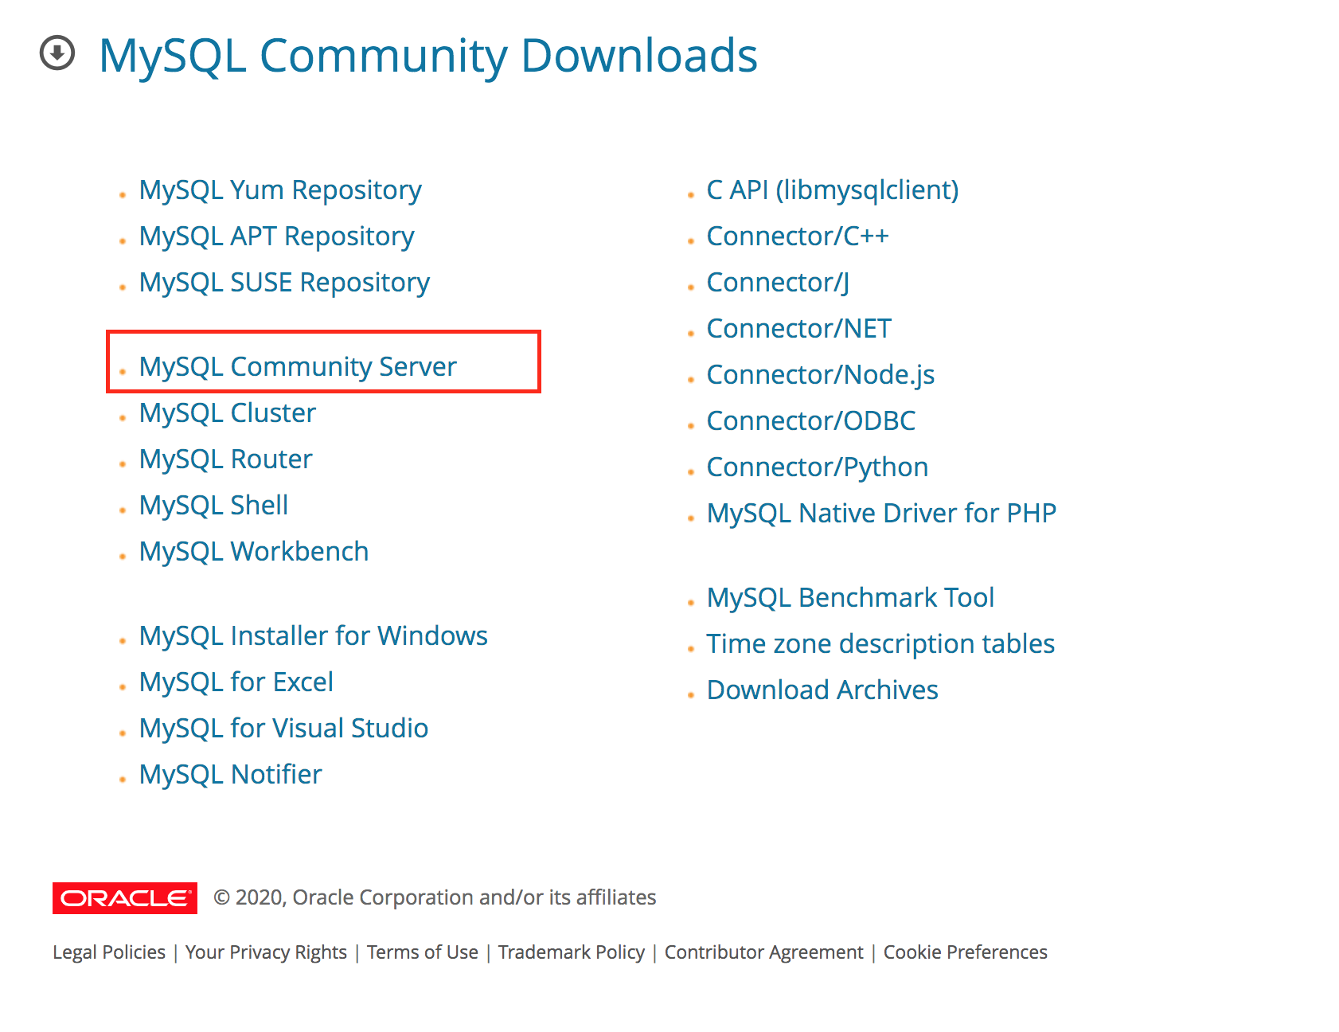Open the MySQL Cluster link
This screenshot has height=1032, width=1339.
(228, 413)
